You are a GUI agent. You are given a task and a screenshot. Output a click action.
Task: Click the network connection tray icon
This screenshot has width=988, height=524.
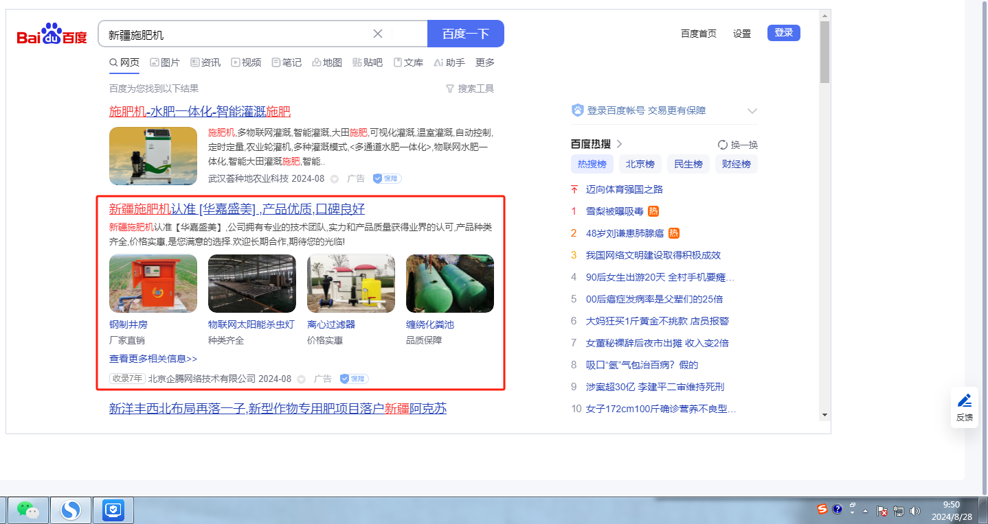[x=899, y=511]
